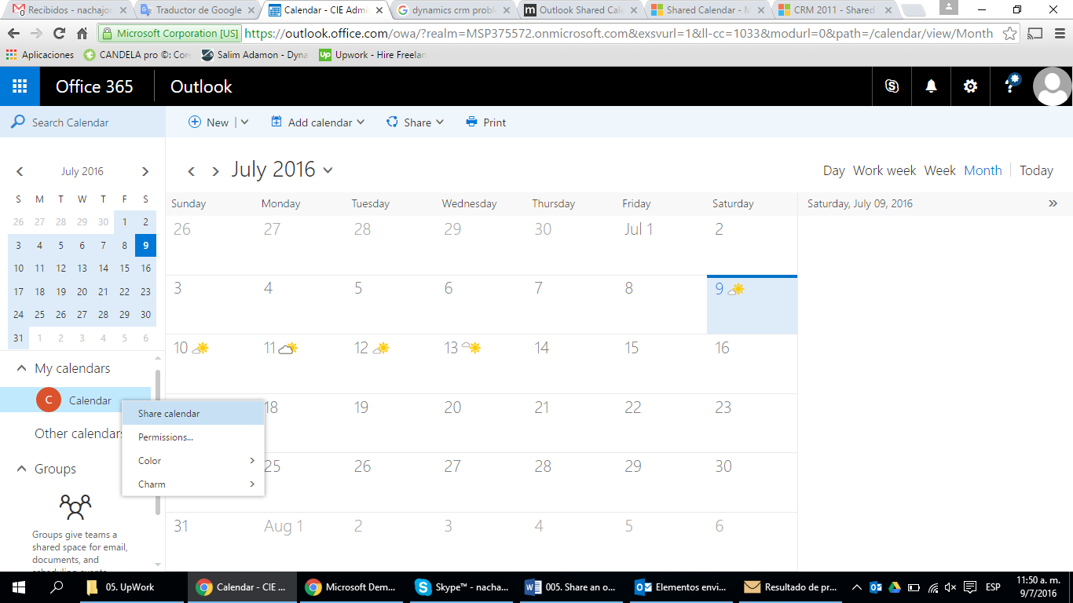The height and width of the screenshot is (603, 1073).
Task: Choose Share calendar from context menu
Action: coord(193,414)
